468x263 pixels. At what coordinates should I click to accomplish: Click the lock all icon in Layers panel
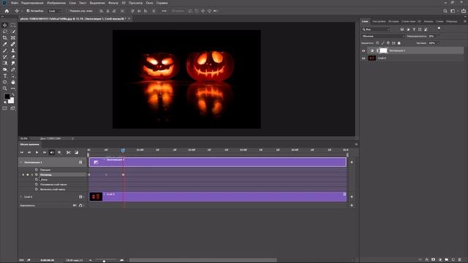coord(399,43)
